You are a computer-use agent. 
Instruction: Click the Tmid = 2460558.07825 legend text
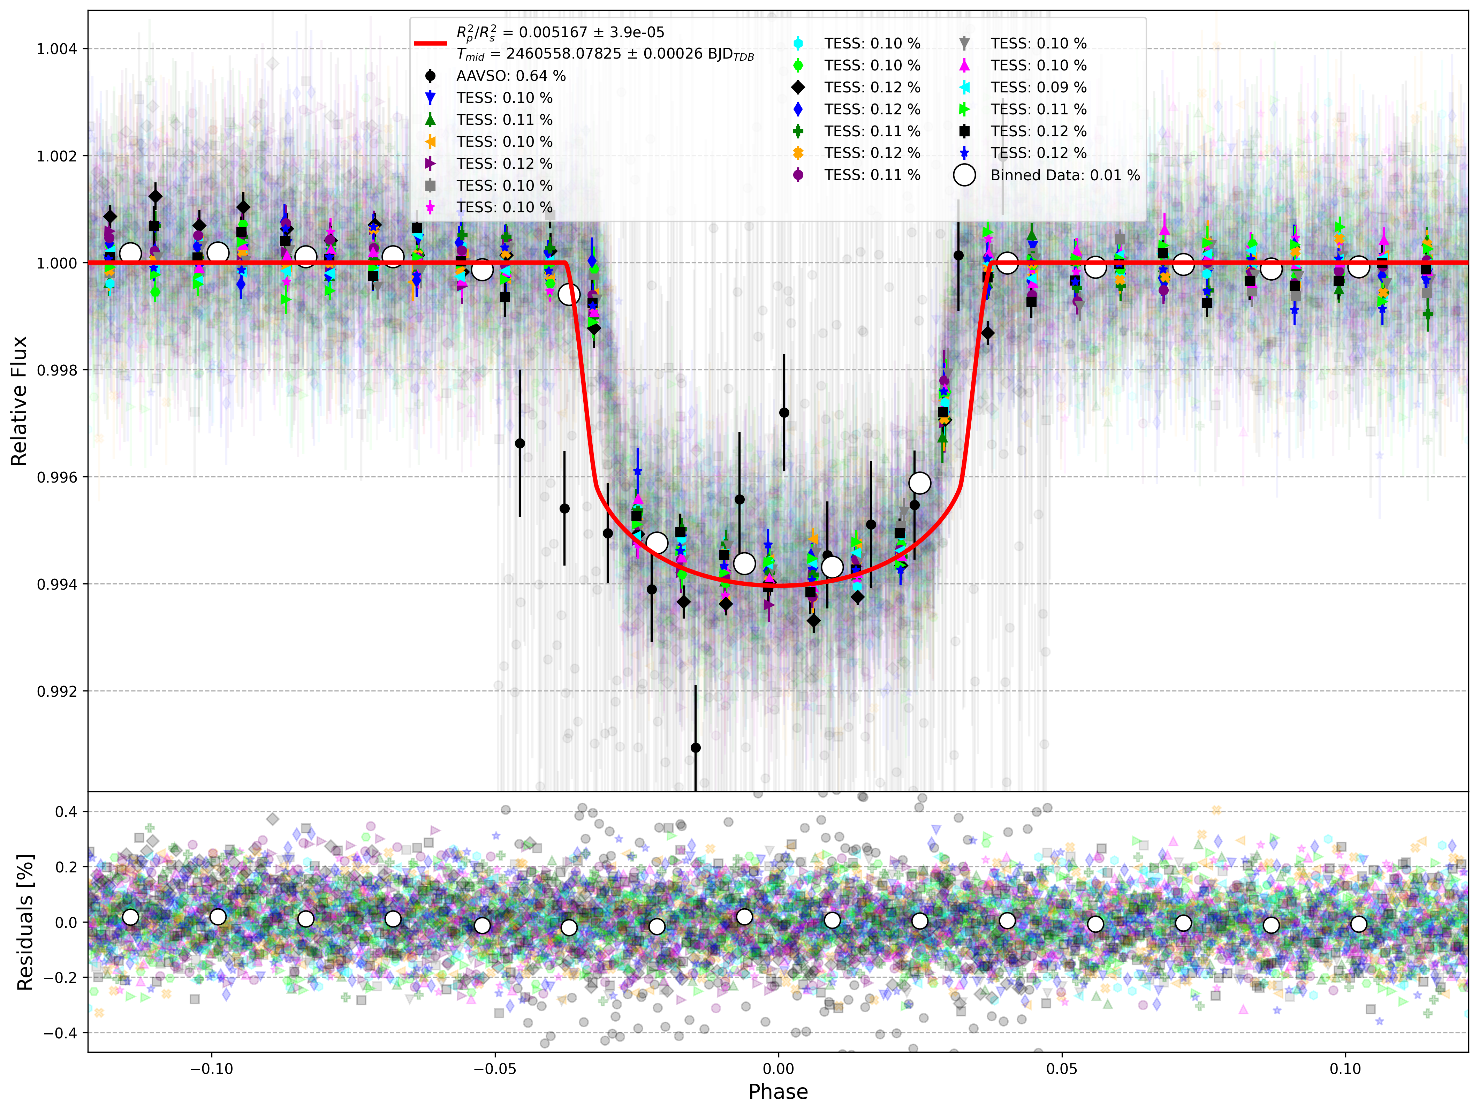605,54
